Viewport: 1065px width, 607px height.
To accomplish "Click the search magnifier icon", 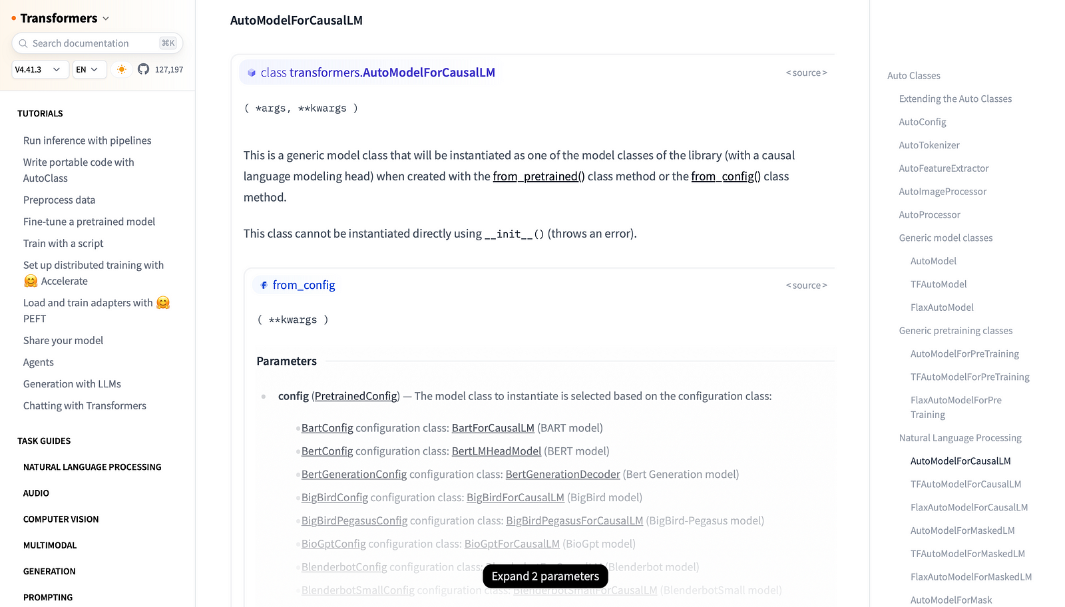I will pyautogui.click(x=23, y=43).
